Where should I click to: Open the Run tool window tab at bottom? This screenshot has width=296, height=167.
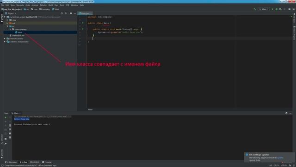[x=24, y=162]
